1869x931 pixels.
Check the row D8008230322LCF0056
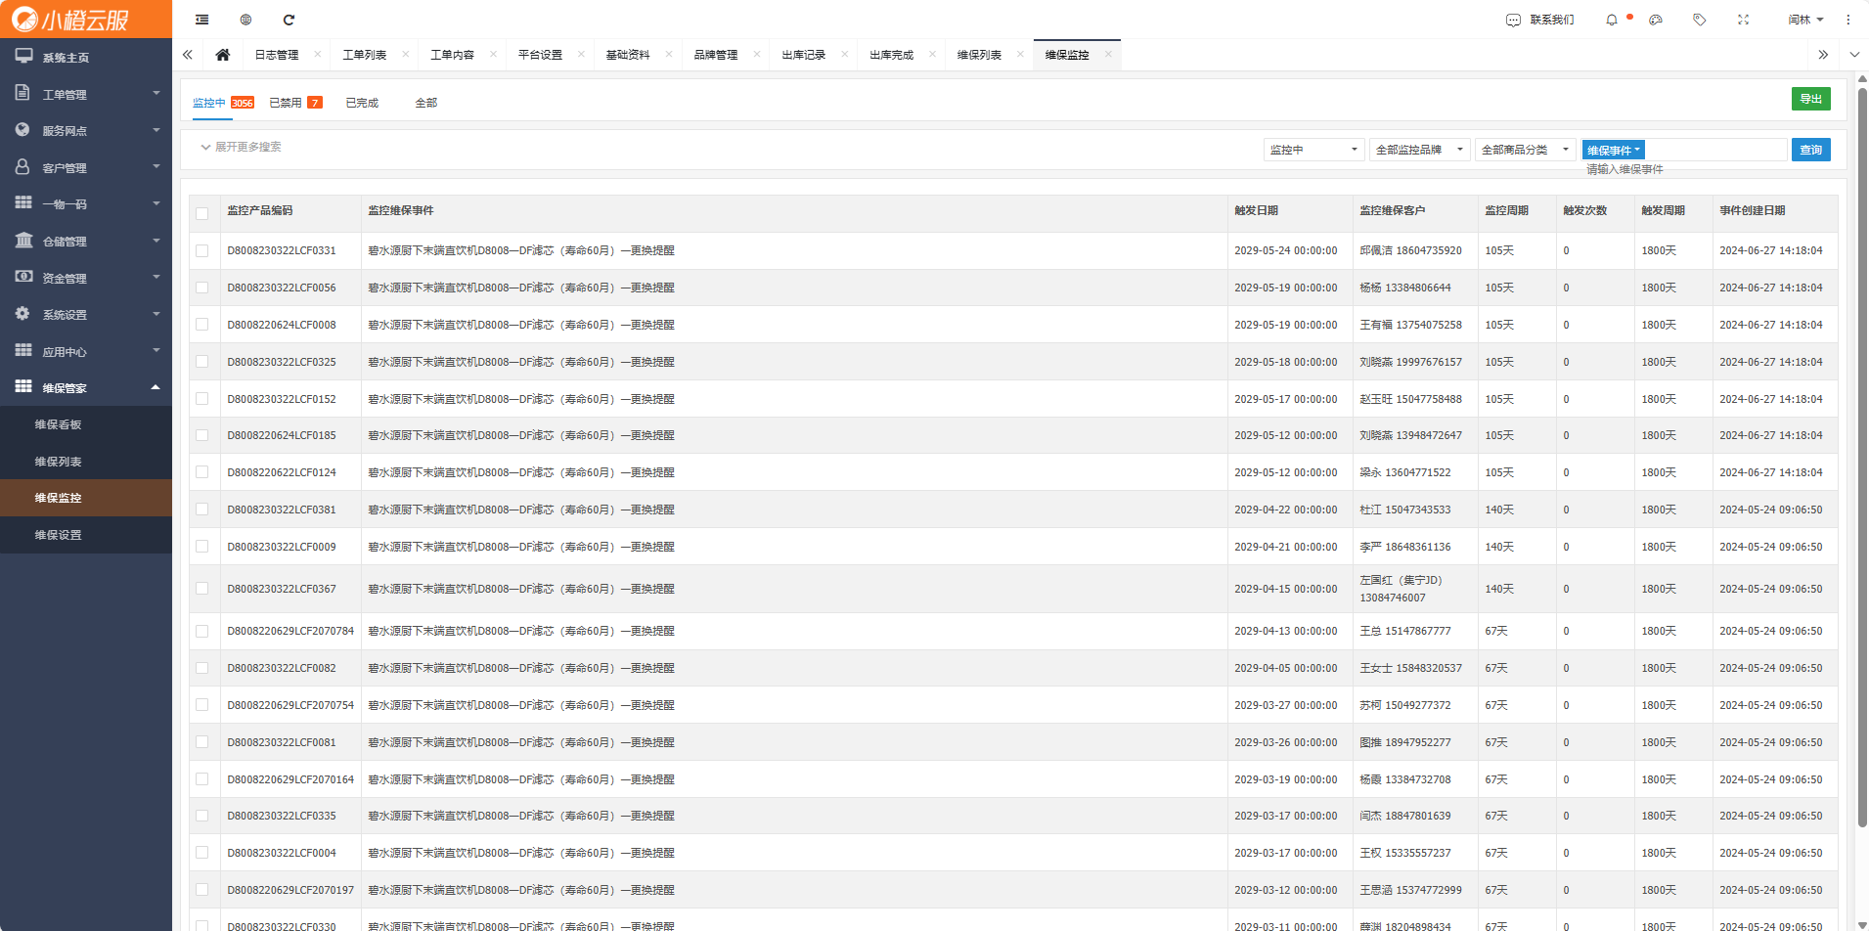click(201, 288)
